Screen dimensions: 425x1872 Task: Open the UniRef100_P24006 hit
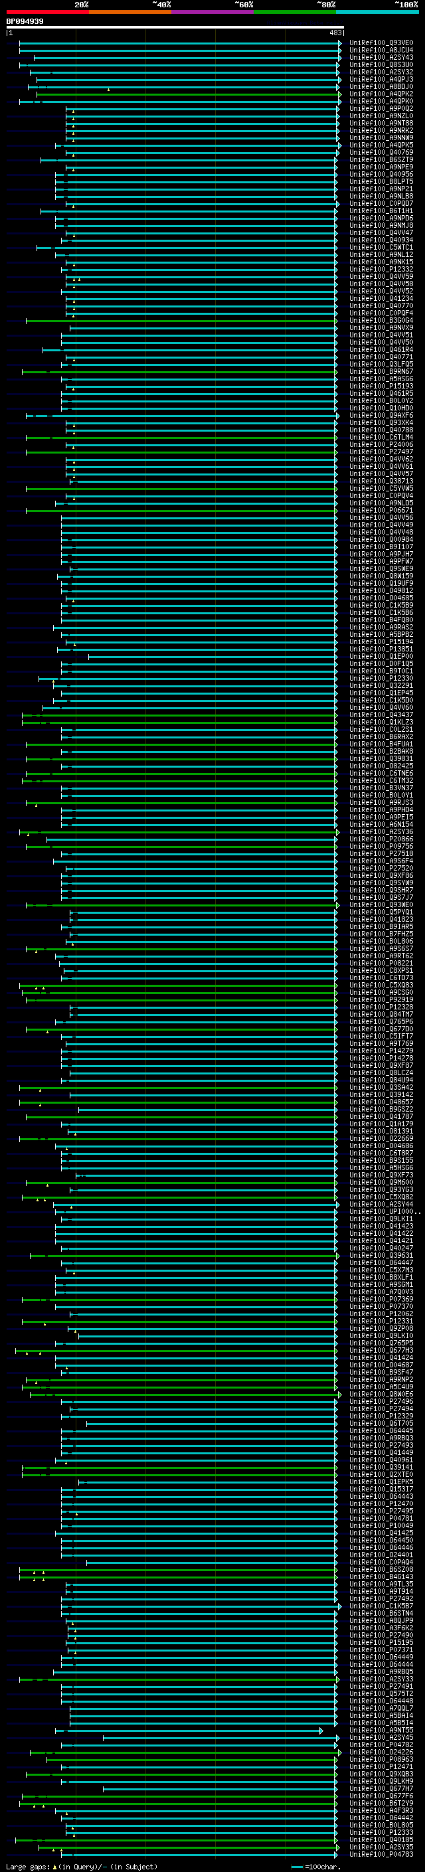coord(381,445)
